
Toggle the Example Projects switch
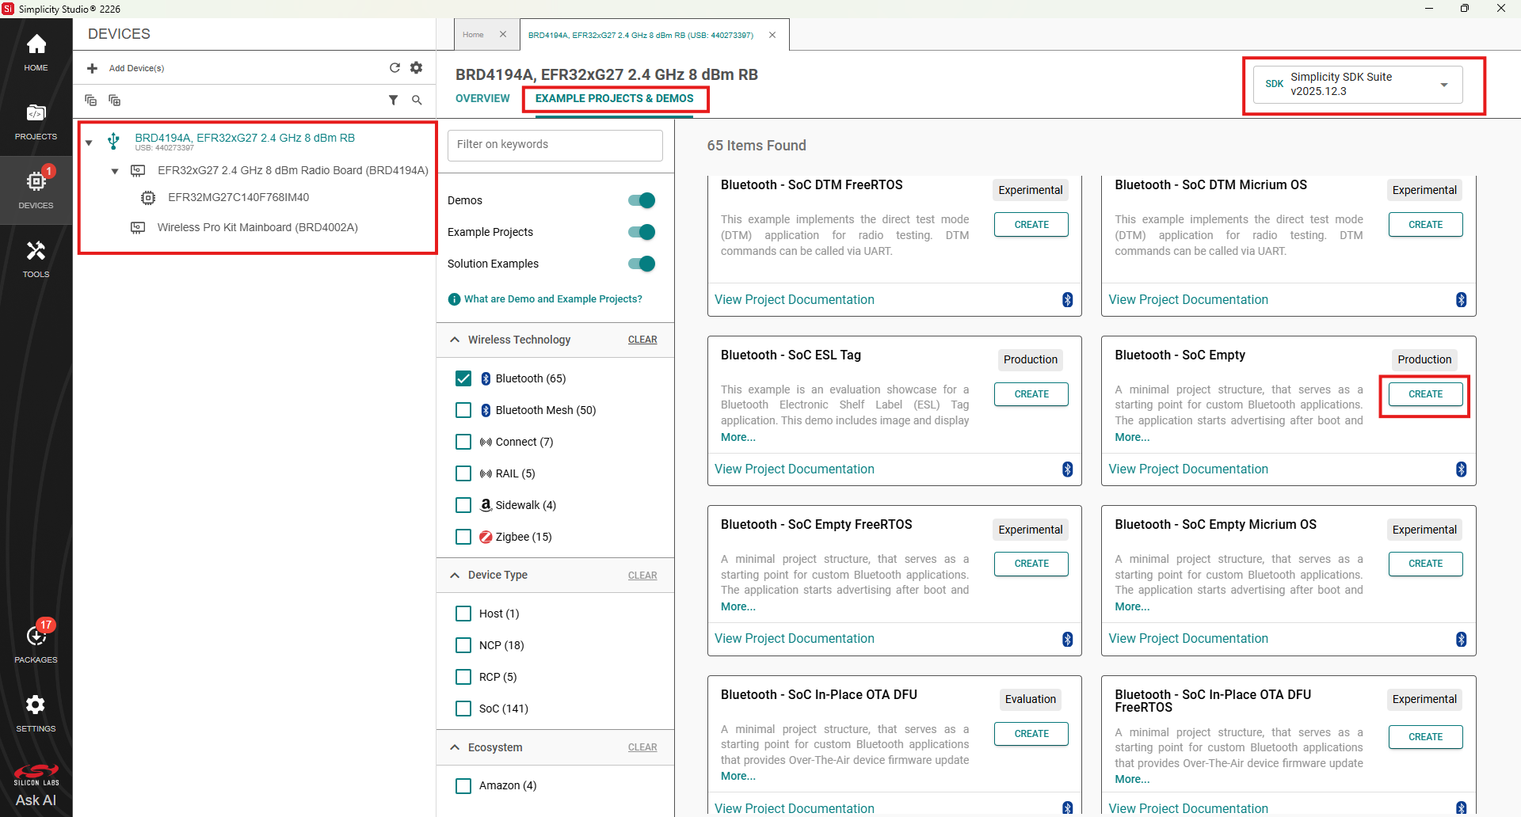pyautogui.click(x=642, y=232)
